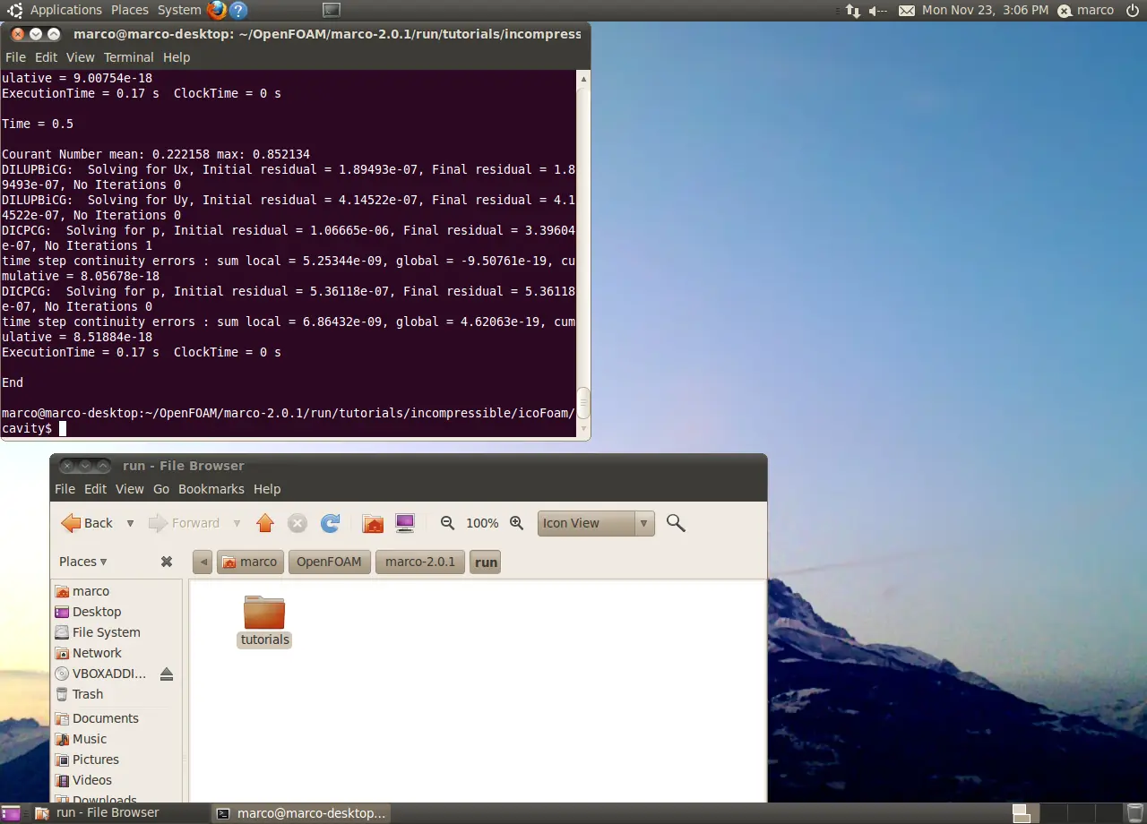1147x824 pixels.
Task: Click the Ubuntu logo in top panel
Action: [15, 11]
